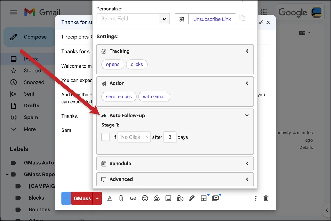Open more compose options three dots
This screenshot has height=221, width=331.
click(256, 198)
